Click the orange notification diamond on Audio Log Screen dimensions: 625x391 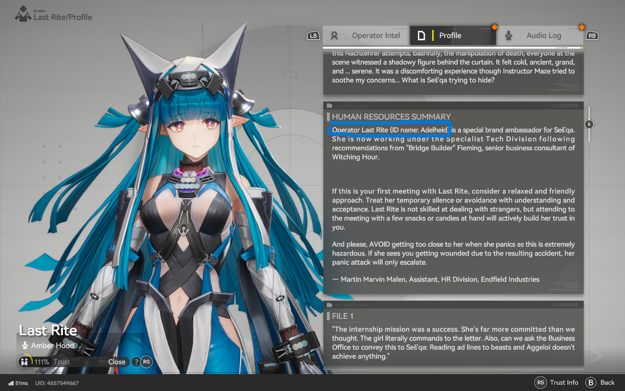point(582,27)
